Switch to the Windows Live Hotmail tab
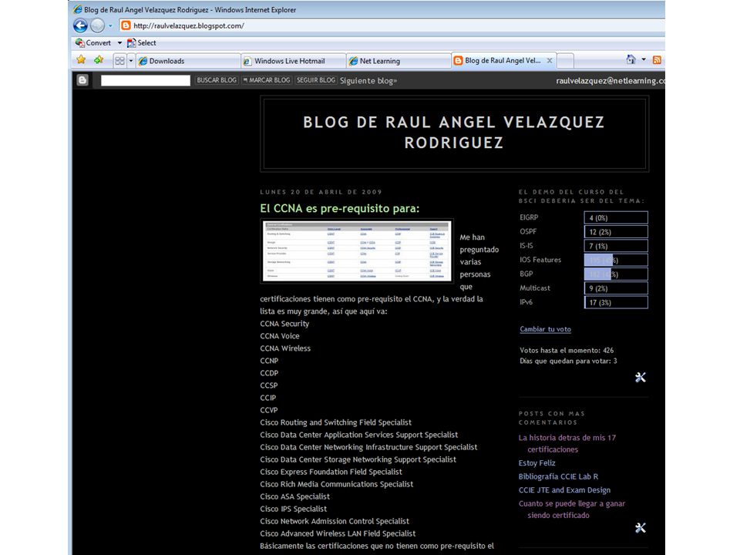The height and width of the screenshot is (555, 740). tap(293, 61)
